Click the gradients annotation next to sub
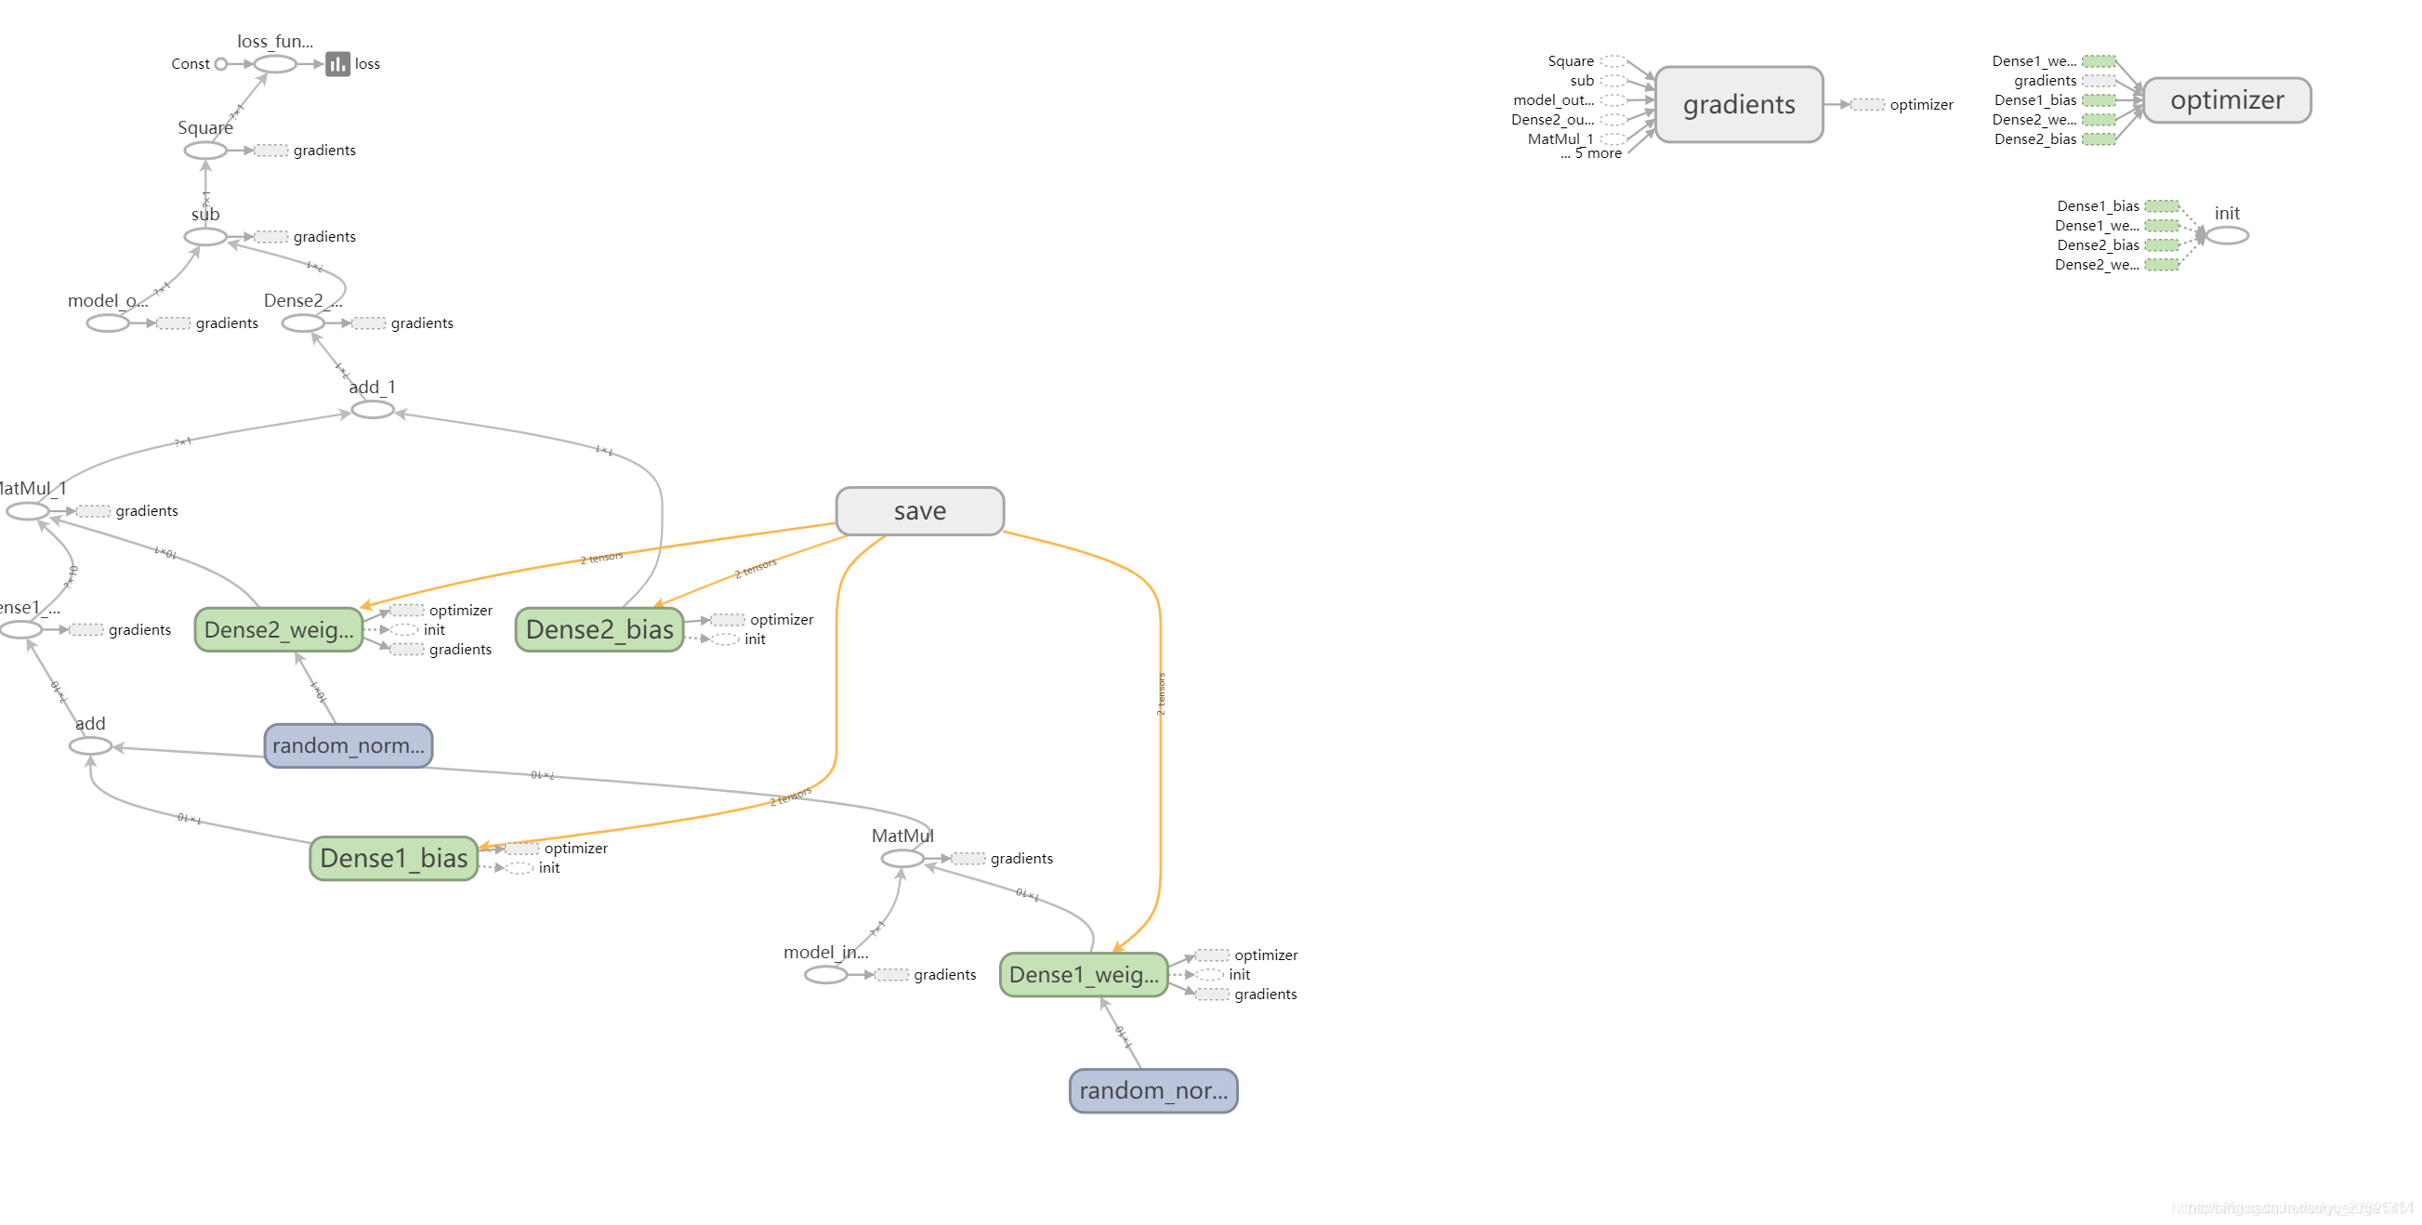This screenshot has width=2422, height=1225. point(307,237)
